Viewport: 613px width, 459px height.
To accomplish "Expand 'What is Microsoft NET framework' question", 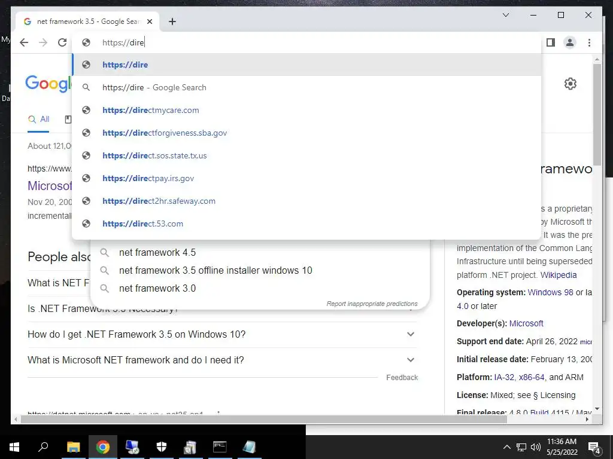I will pyautogui.click(x=222, y=360).
